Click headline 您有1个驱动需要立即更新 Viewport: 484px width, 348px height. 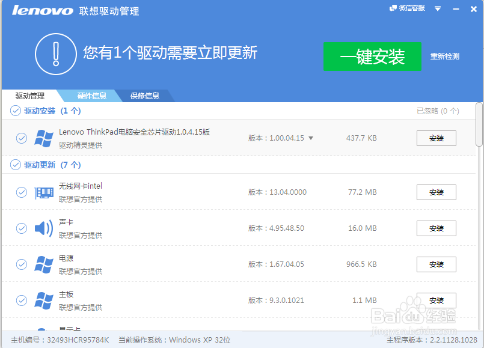coord(170,52)
